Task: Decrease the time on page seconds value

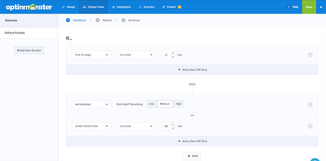Action: [173, 57]
